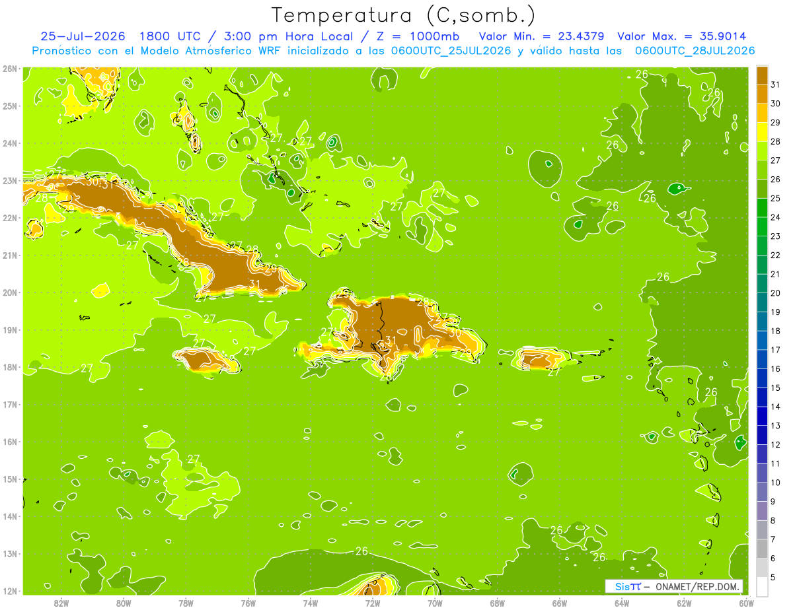Click the color scale value 13
This screenshot has height=612, width=793.
pyautogui.click(x=775, y=426)
